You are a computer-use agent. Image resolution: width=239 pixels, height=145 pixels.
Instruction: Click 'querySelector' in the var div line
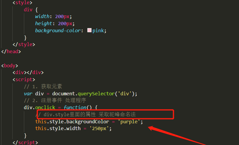click(x=96, y=94)
